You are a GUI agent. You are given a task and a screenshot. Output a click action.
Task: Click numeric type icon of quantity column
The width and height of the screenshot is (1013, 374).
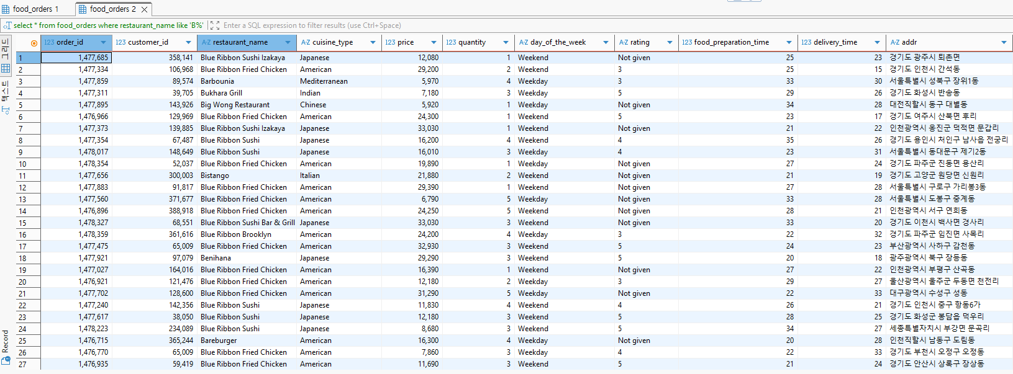coord(451,42)
